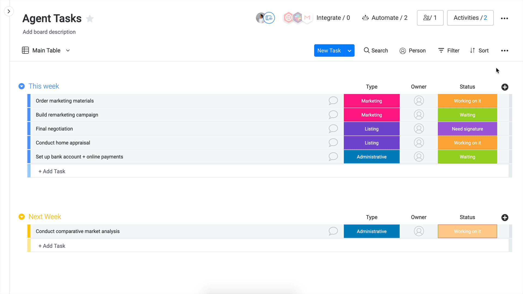Screen dimensions: 523x294
Task: Open the board owner's avatar photo
Action: pyautogui.click(x=260, y=18)
